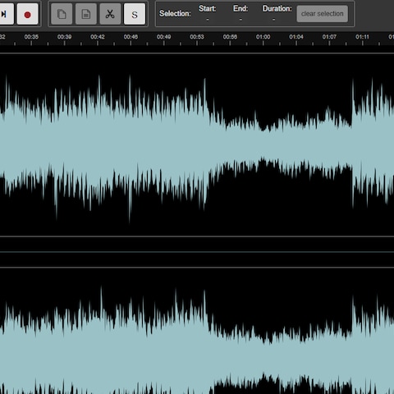Click the Selection Duration value
394x394 pixels.
(273, 20)
